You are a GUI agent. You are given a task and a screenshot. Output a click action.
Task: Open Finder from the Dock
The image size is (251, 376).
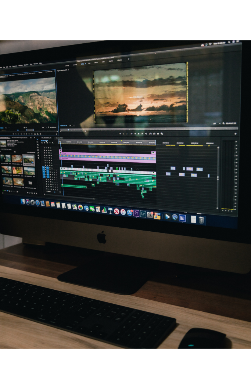[23, 202]
